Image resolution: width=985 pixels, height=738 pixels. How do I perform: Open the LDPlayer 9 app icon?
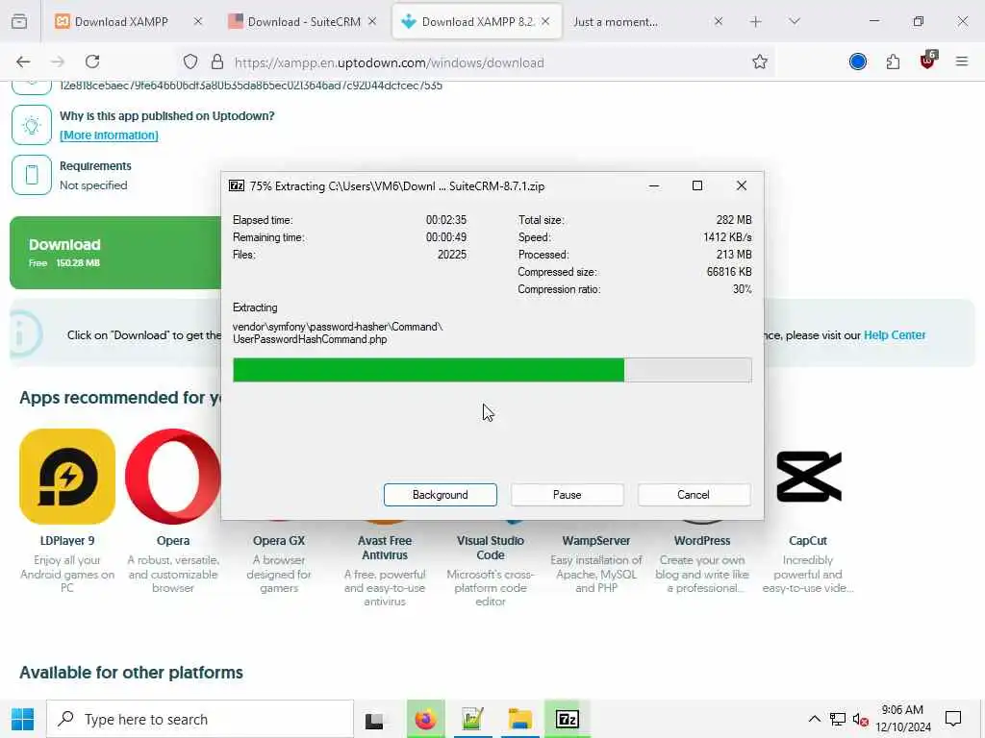[x=67, y=477]
